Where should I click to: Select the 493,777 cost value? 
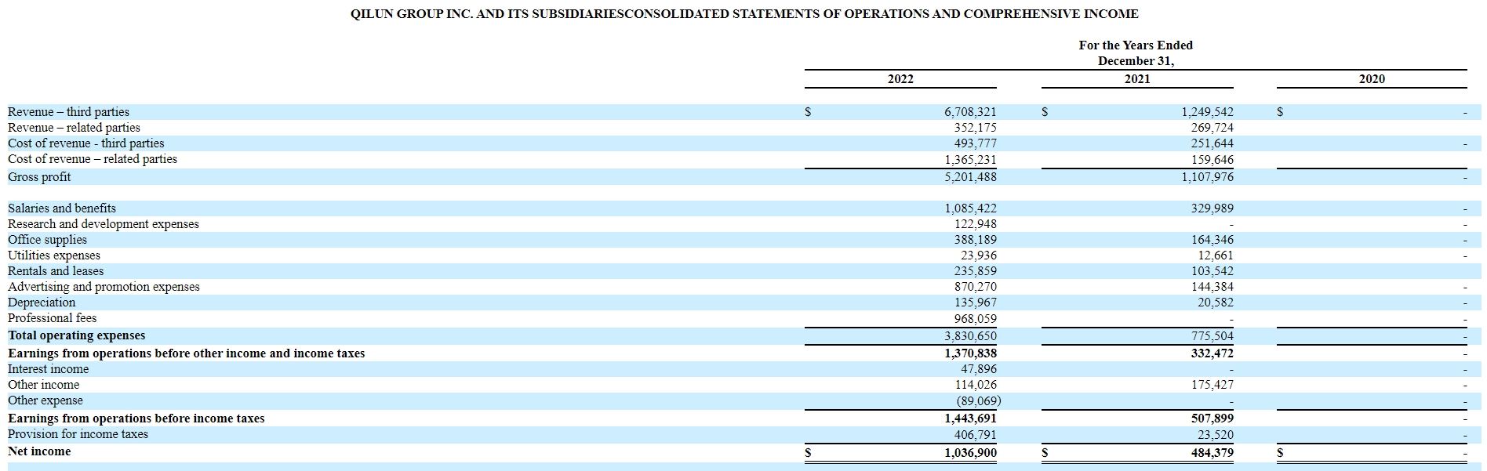(975, 143)
